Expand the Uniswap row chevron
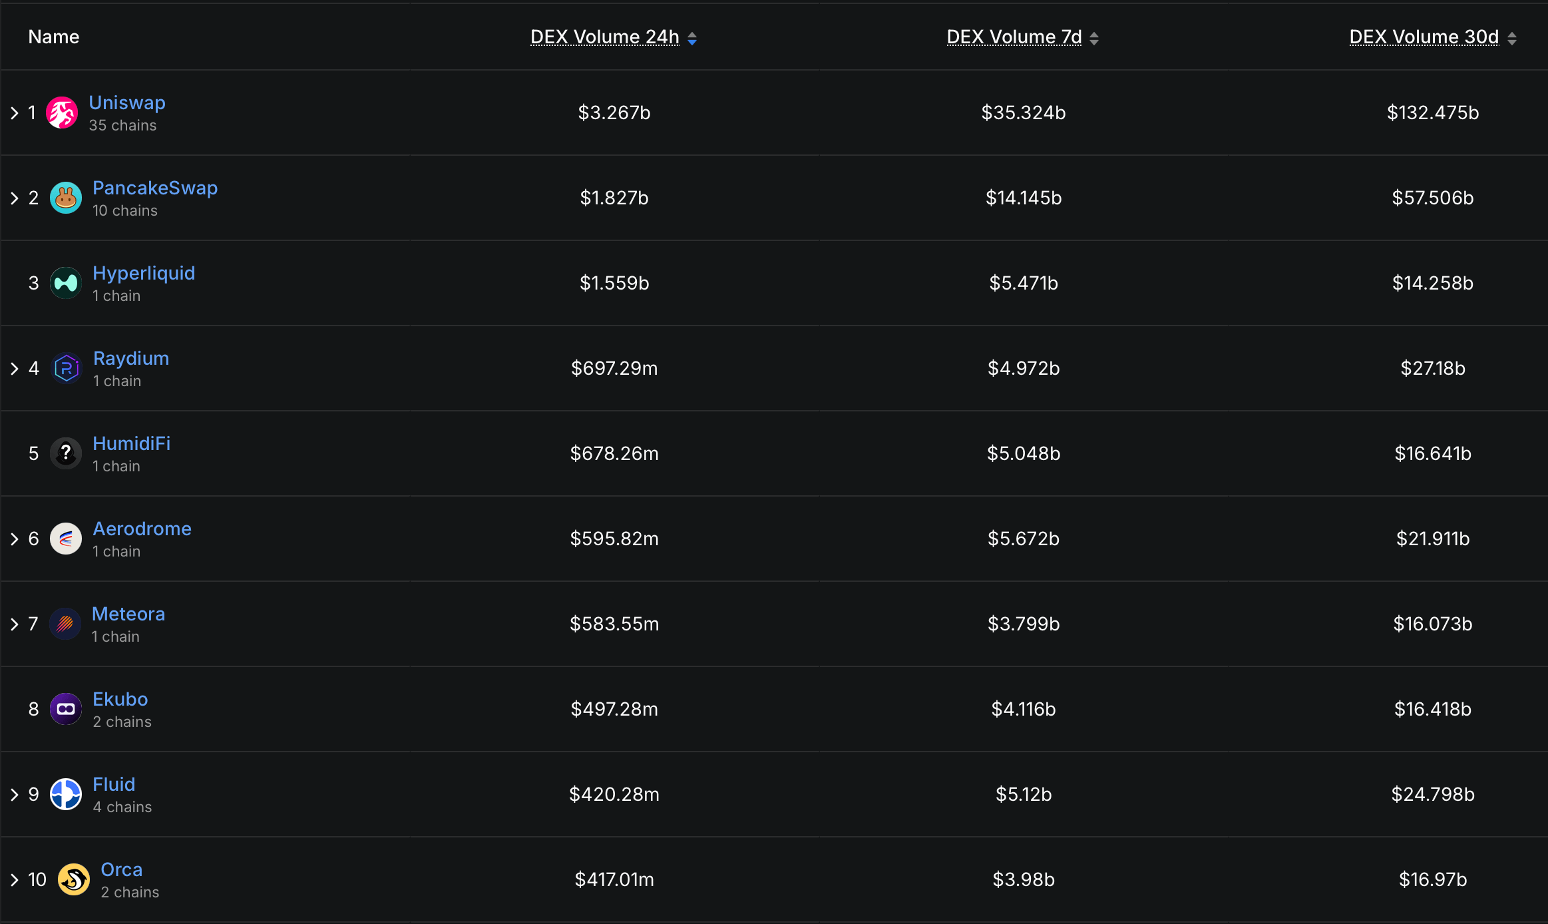The image size is (1548, 924). click(x=15, y=113)
